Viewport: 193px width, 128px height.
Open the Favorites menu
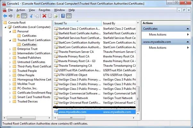click(45, 10)
